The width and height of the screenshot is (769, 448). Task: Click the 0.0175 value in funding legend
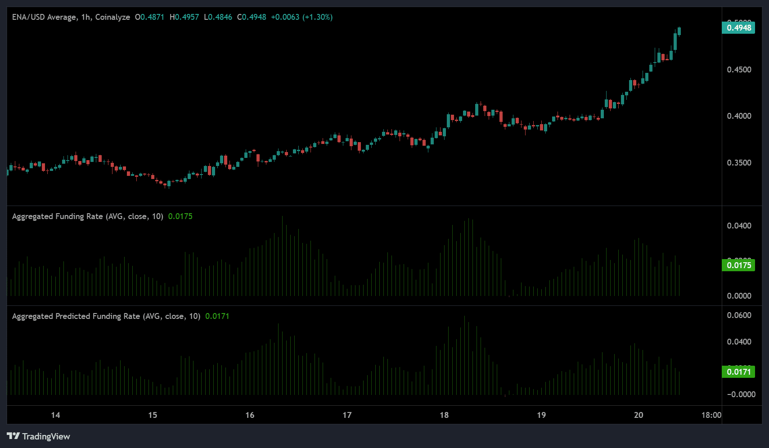point(180,216)
